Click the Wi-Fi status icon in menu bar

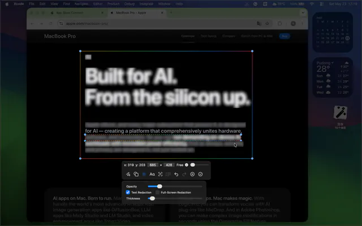(x=312, y=4)
